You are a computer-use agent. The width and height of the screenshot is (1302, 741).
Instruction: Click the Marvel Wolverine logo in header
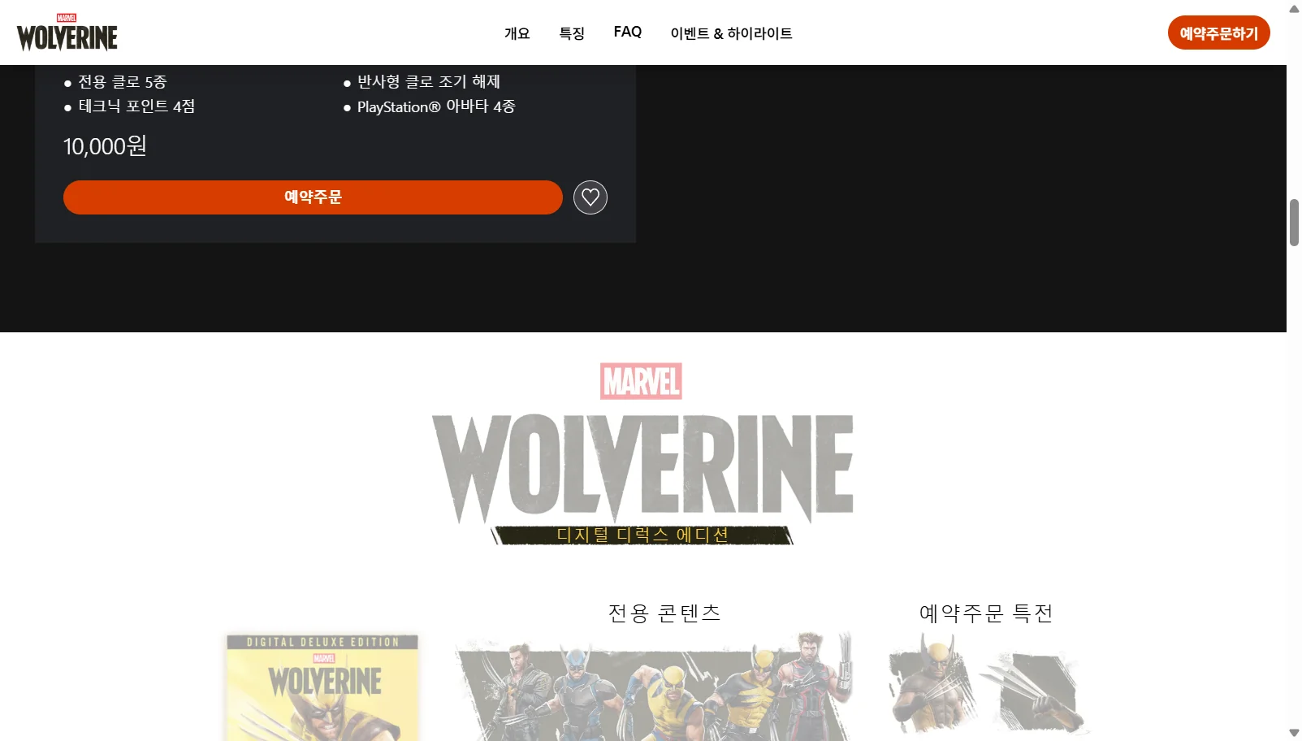(x=67, y=32)
